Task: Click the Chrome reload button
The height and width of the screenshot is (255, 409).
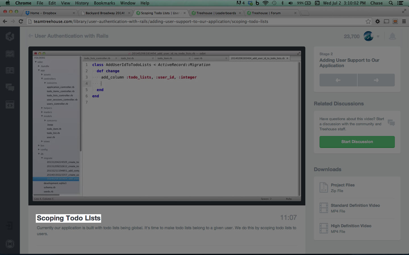Action: point(21,22)
